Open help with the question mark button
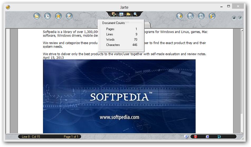This screenshot has height=147, width=251. [x=240, y=18]
